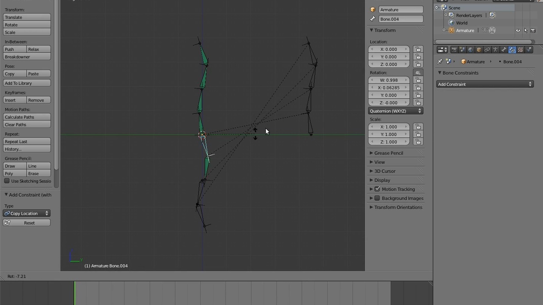Open the Physics properties tab
Viewport: 543px width, 305px height.
[529, 50]
